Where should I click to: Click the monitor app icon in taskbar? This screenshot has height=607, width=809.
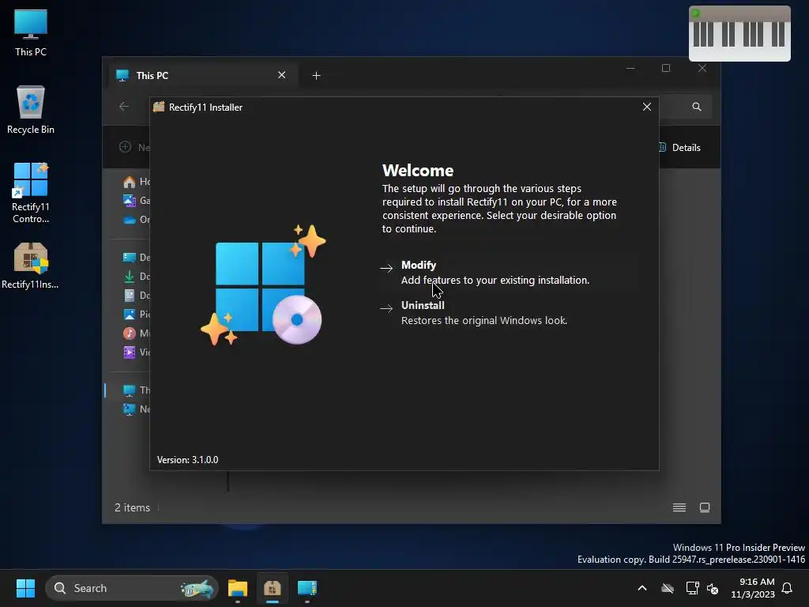point(307,588)
